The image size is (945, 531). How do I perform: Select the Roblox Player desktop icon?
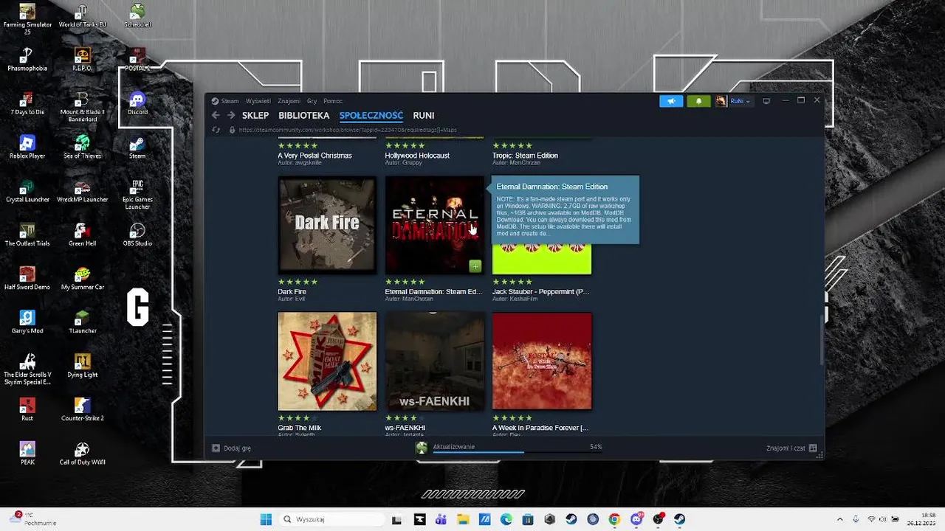[27, 147]
